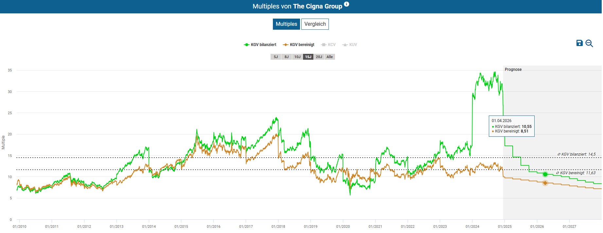The image size is (603, 233).
Task: Click the average label 'KGV bilanziert: 14,5'
Action: 576,154
